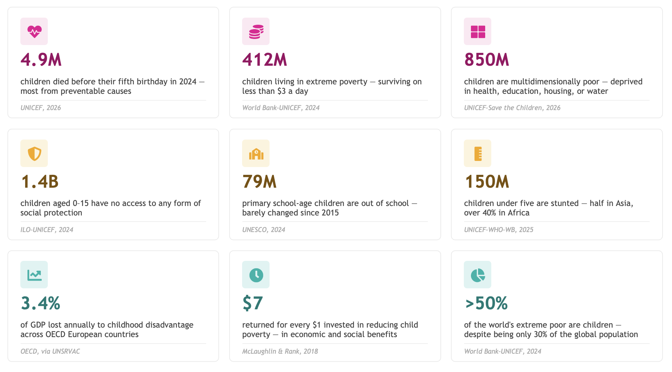This screenshot has height=372, width=672.
Task: Click the GDP lost annually description
Action: 107,330
